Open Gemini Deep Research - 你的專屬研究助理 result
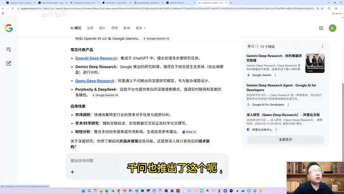 [274, 58]
